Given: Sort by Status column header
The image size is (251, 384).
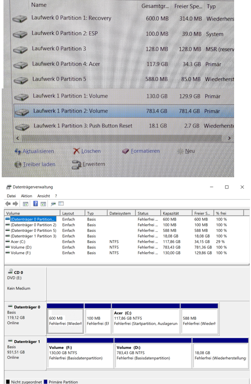Looking at the screenshot, I should click(x=148, y=213).
